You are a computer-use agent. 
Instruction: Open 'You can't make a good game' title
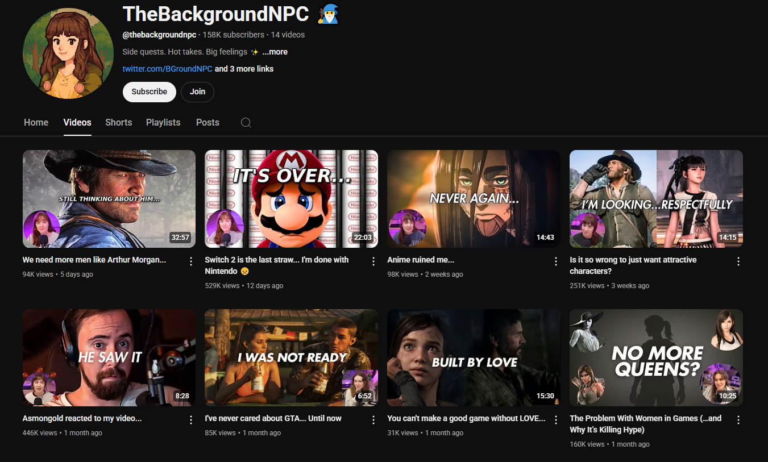466,418
